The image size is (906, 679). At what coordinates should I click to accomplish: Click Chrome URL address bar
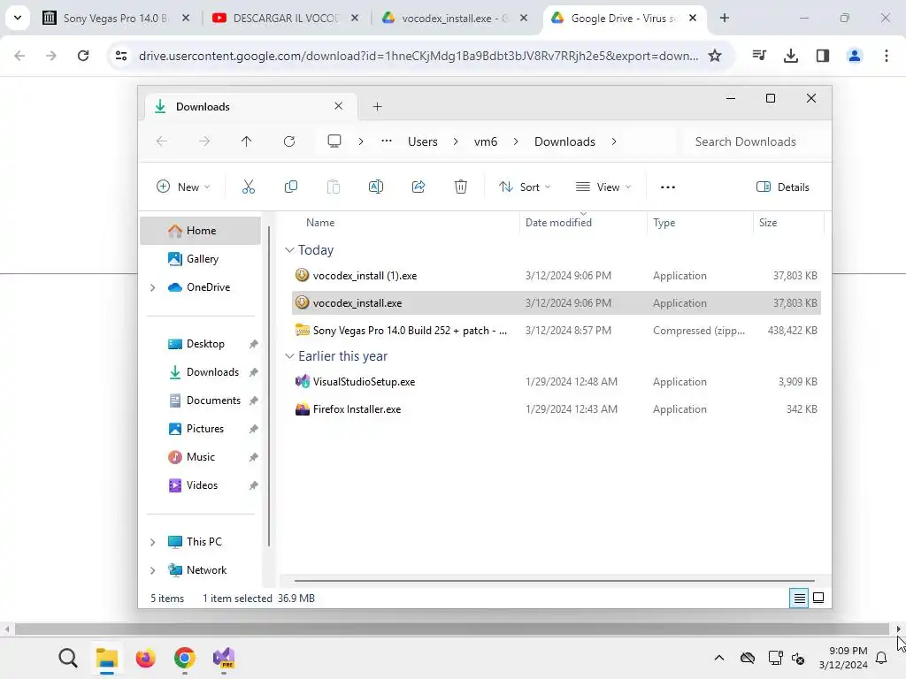coord(418,56)
